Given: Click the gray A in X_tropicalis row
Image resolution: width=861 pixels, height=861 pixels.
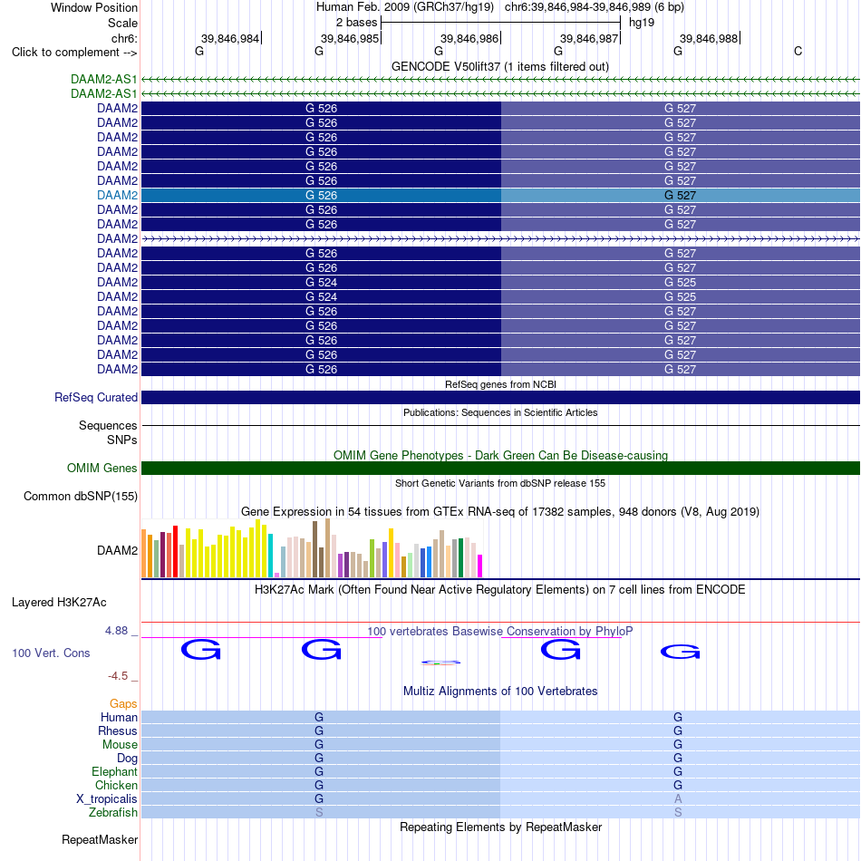Looking at the screenshot, I should pyautogui.click(x=678, y=799).
